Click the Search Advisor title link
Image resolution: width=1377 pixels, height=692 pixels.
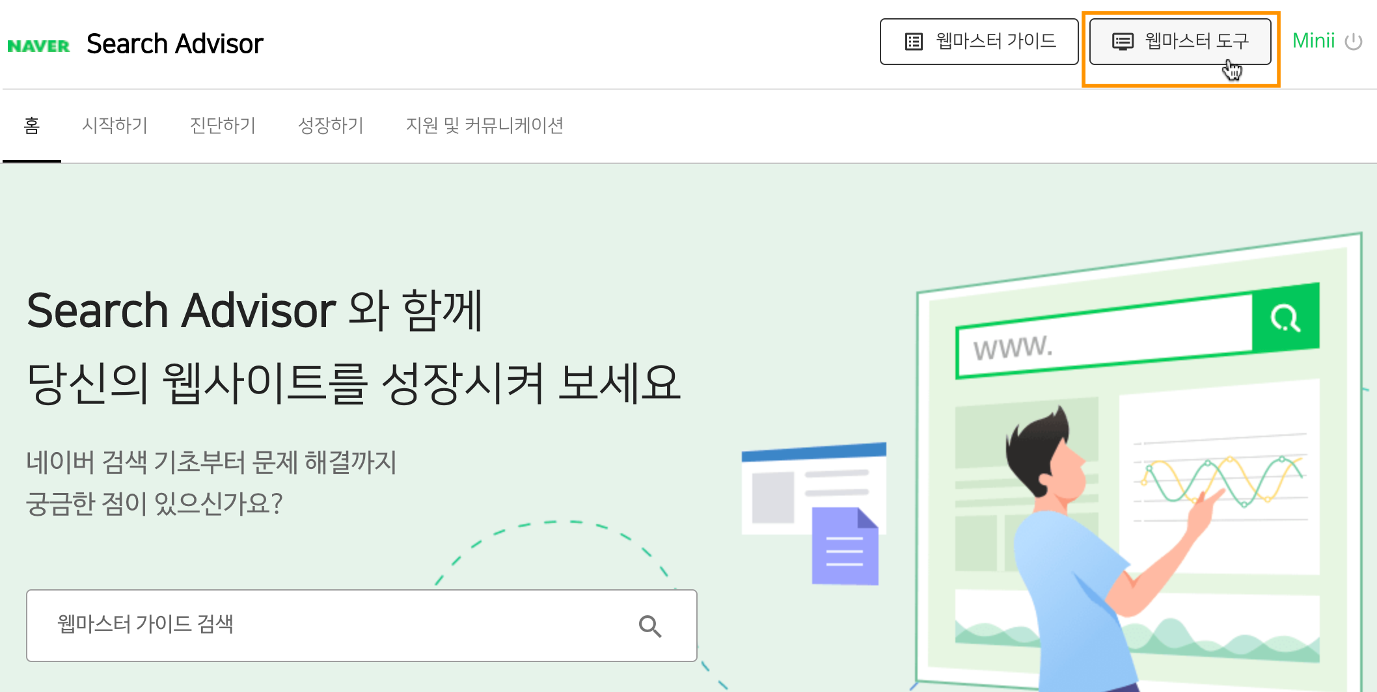(174, 44)
